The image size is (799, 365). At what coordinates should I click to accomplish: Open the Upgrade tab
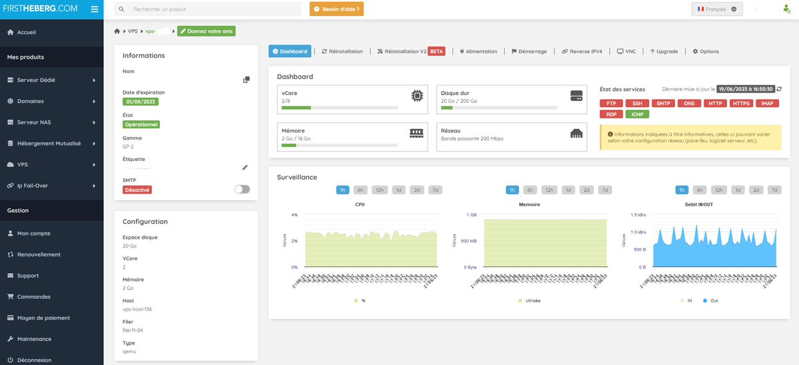(664, 51)
